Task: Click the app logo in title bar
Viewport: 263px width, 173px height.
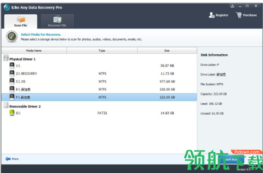Action: pyautogui.click(x=7, y=8)
